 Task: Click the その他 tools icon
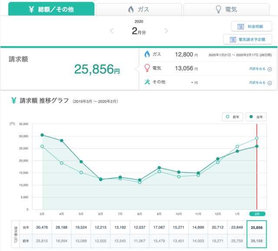pos(147,82)
